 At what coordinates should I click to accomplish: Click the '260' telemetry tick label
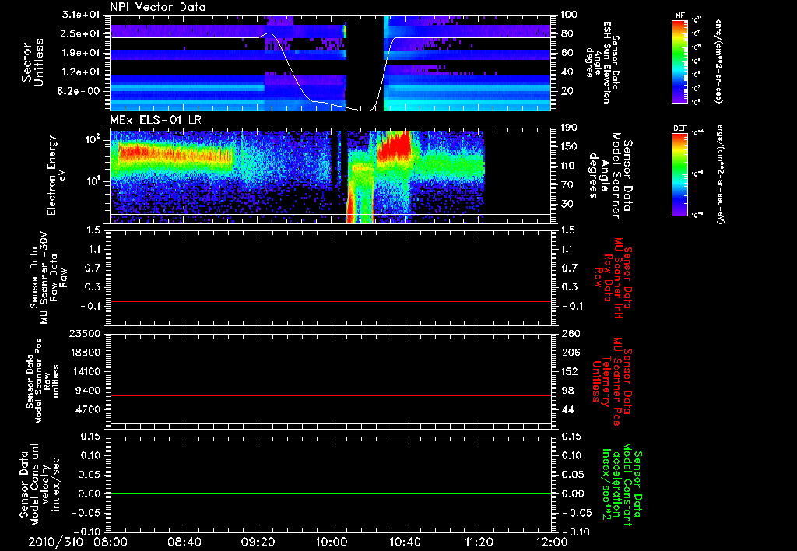pyautogui.click(x=570, y=334)
